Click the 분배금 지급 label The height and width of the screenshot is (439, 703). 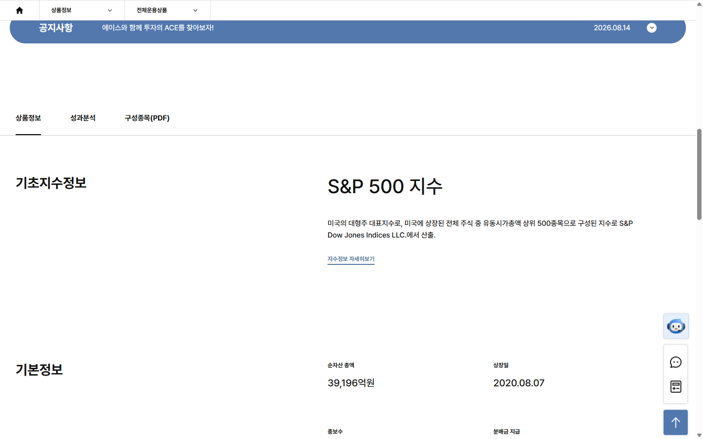click(507, 432)
